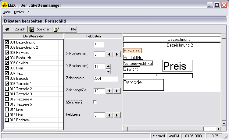Check the 014 Linie field

click(x=7, y=110)
